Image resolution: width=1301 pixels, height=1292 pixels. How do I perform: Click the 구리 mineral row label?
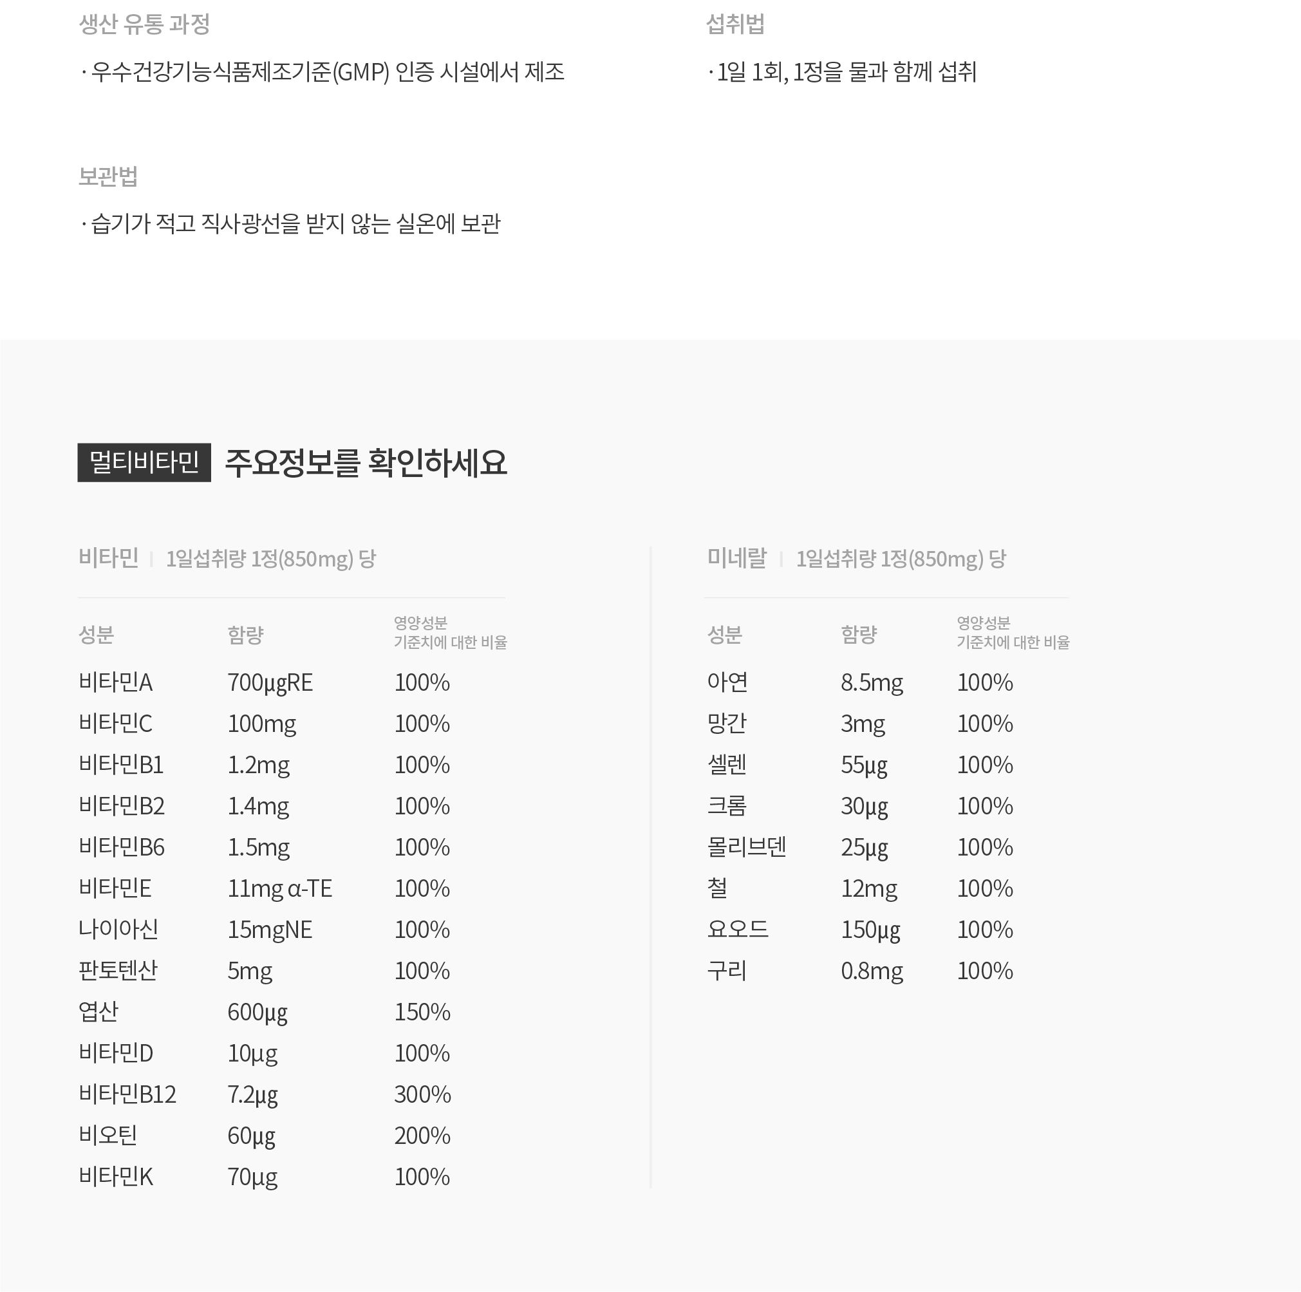click(727, 970)
